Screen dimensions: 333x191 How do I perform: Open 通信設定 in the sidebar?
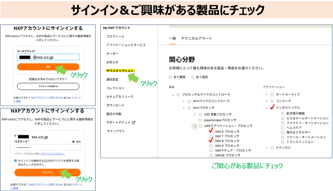[112, 79]
